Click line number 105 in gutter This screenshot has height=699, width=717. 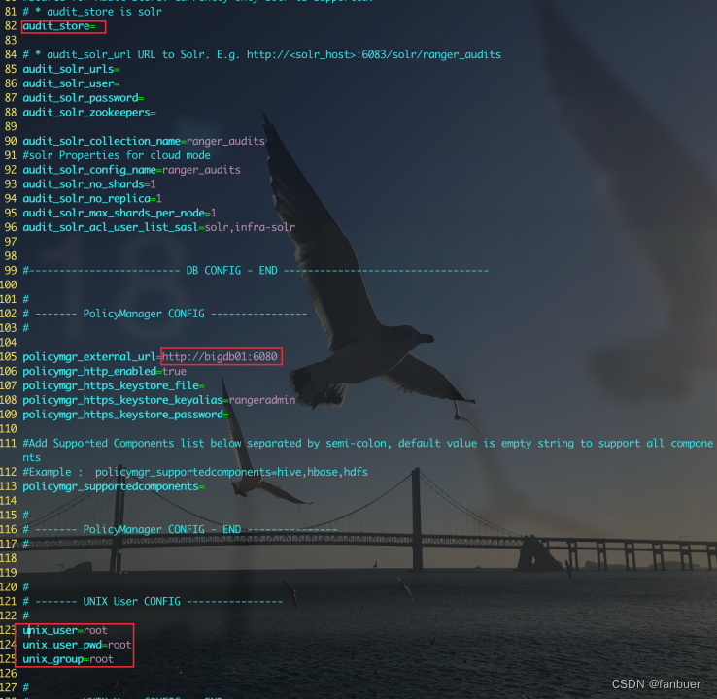8,357
